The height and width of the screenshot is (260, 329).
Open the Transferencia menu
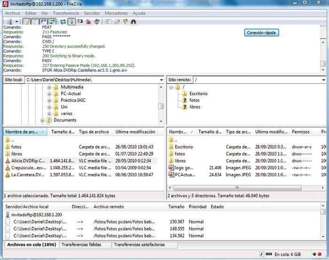click(x=66, y=13)
